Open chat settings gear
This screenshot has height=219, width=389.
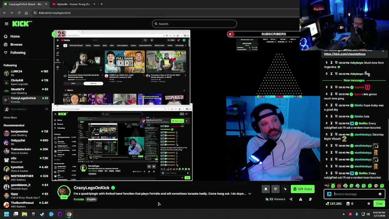click(369, 204)
